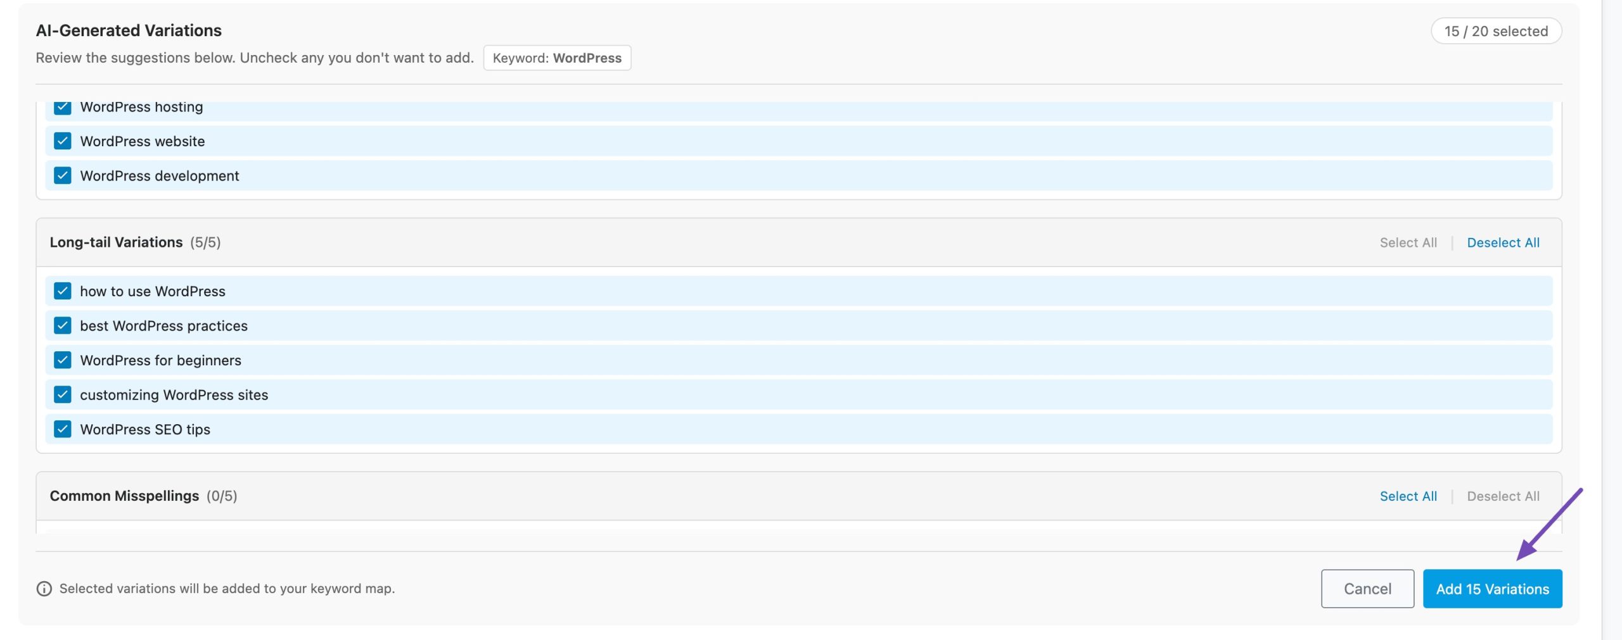Click Deselect All for Common Misspellings
Image resolution: width=1622 pixels, height=640 pixels.
pyautogui.click(x=1502, y=496)
